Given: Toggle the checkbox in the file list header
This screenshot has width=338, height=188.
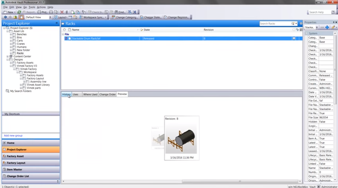Looking at the screenshot, I should (294, 30).
